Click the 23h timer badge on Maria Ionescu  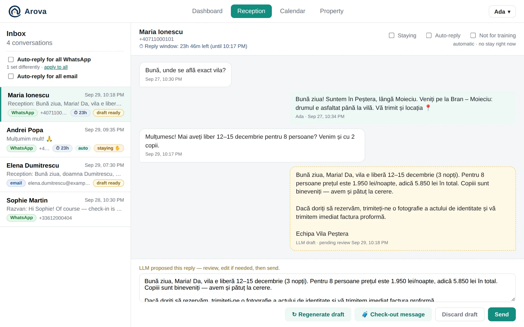81,113
